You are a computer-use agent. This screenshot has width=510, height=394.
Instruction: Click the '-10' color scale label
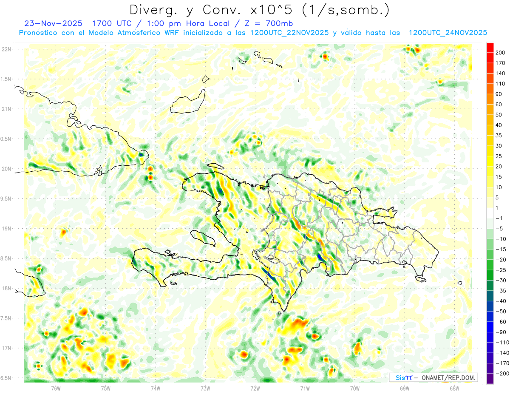coord(501,239)
